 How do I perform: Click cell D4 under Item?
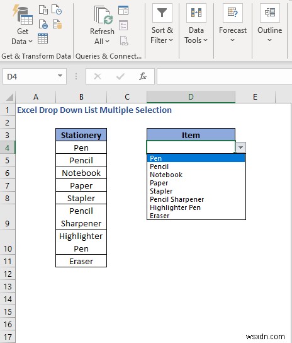coord(191,147)
